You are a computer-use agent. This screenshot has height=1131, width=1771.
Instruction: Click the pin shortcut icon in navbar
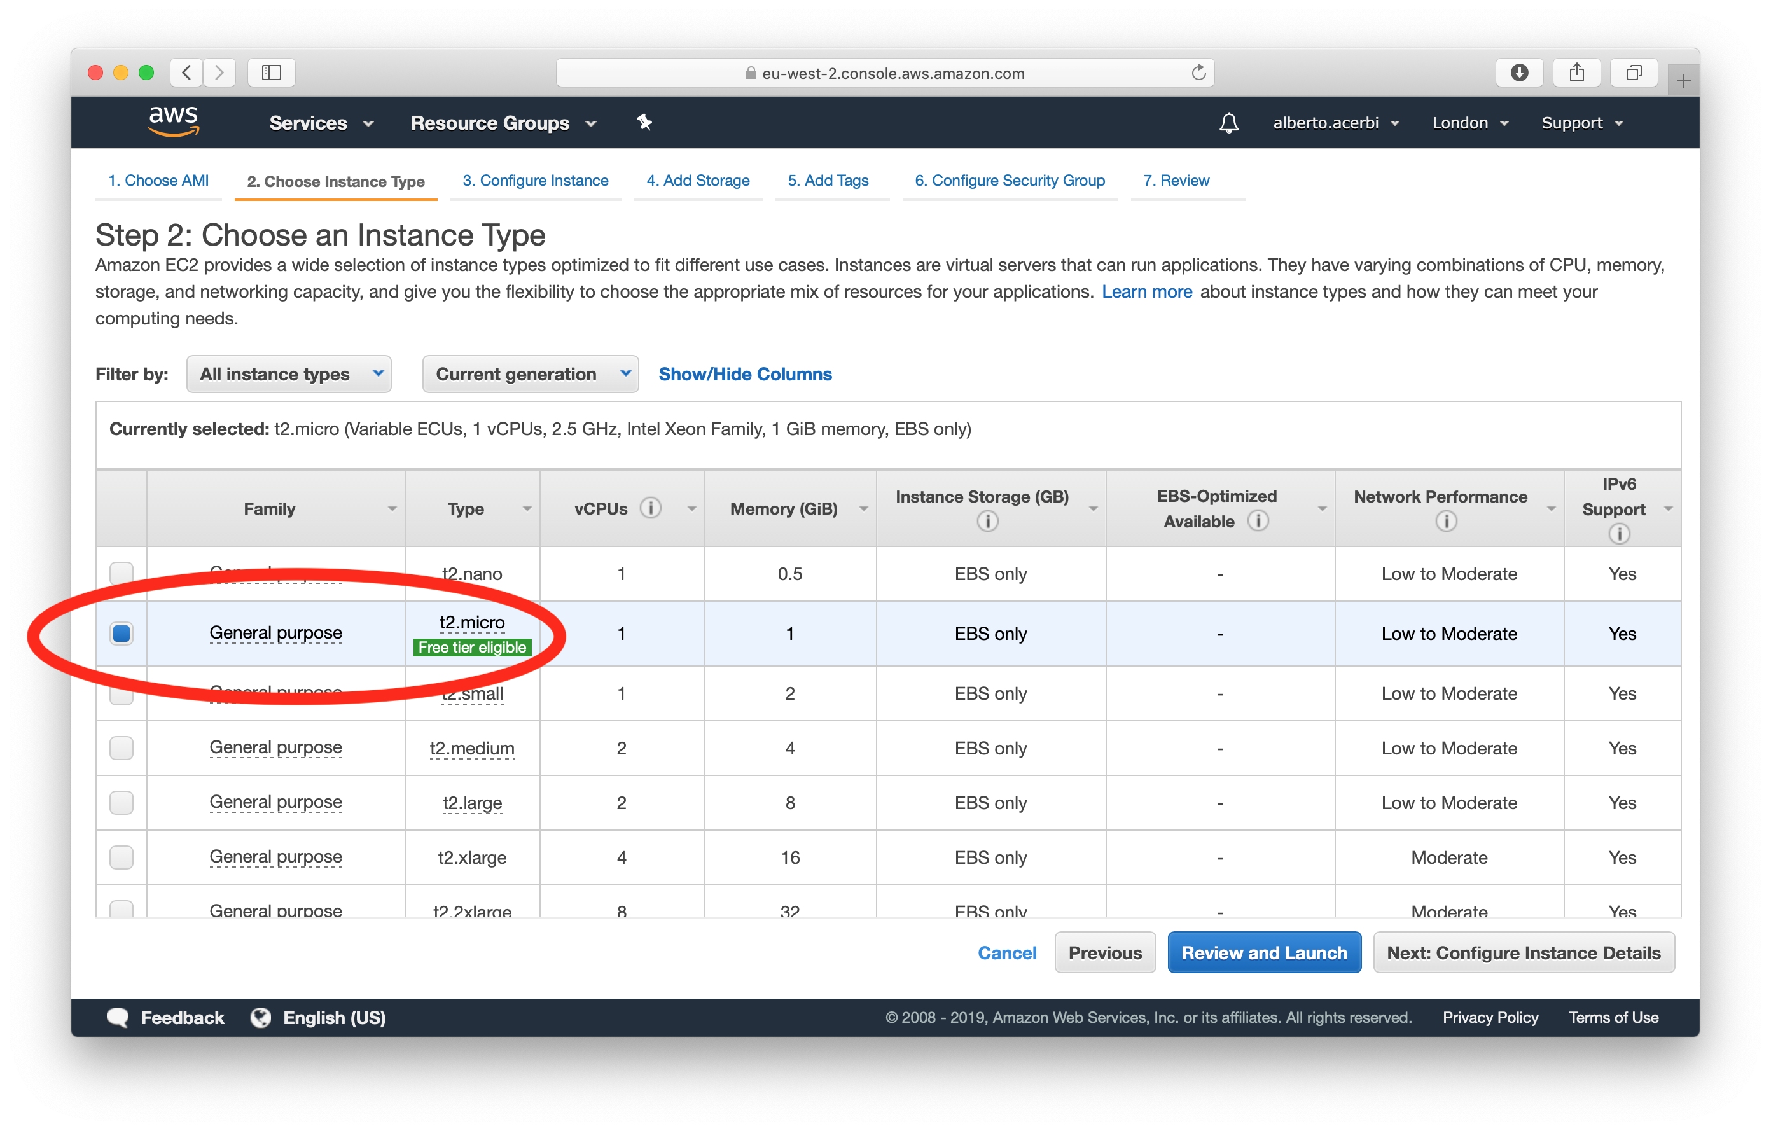pyautogui.click(x=644, y=122)
